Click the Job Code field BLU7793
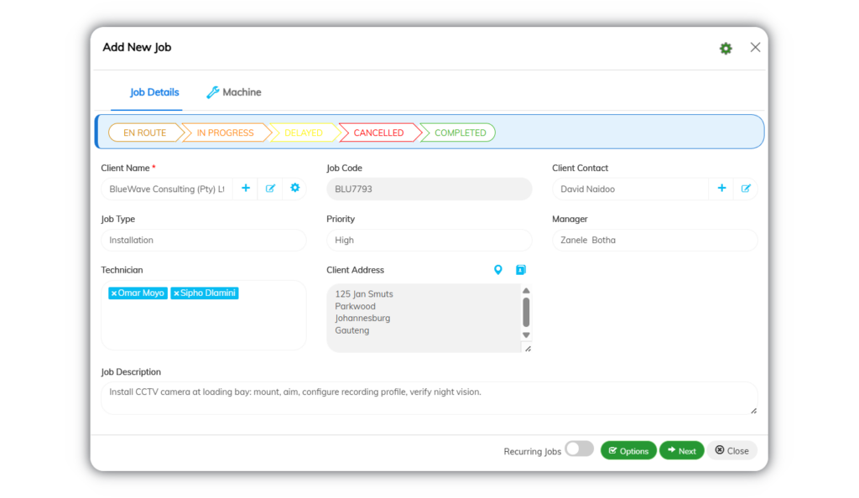859x498 pixels. pos(429,189)
